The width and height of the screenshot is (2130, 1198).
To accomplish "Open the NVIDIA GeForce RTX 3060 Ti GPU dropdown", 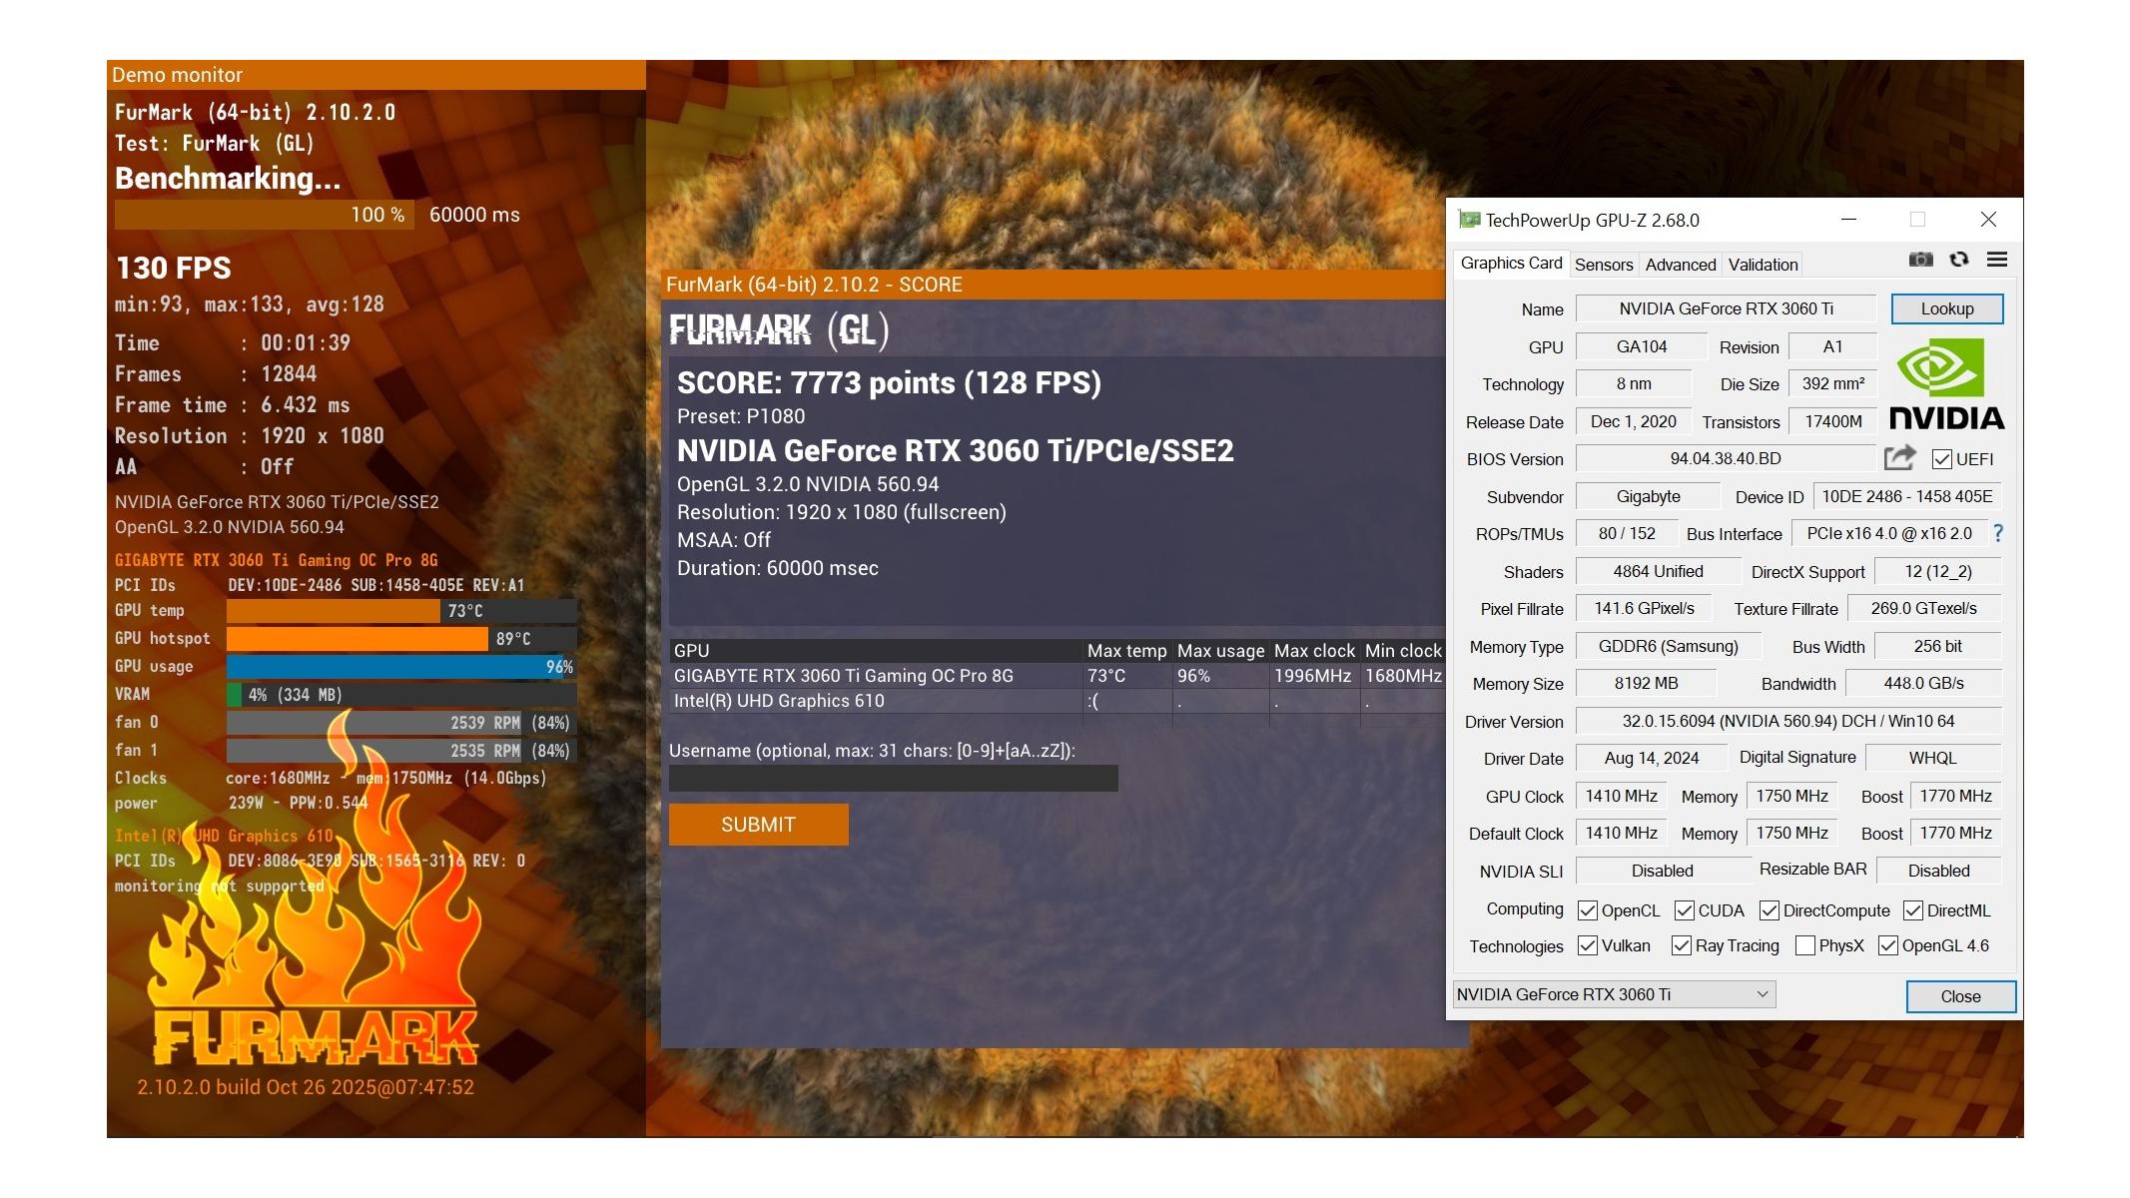I will tap(1614, 994).
